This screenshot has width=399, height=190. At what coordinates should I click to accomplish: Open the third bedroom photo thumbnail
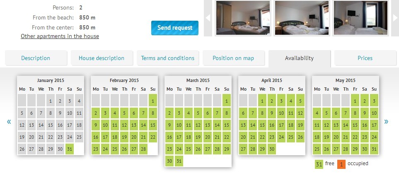pyautogui.click(x=360, y=18)
